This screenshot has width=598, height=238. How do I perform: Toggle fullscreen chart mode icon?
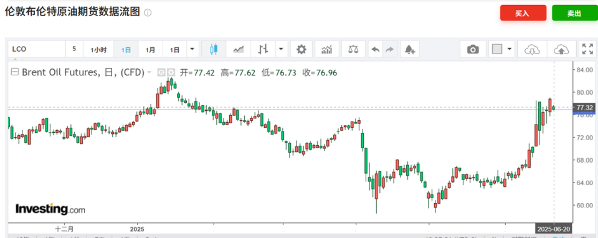[586, 49]
